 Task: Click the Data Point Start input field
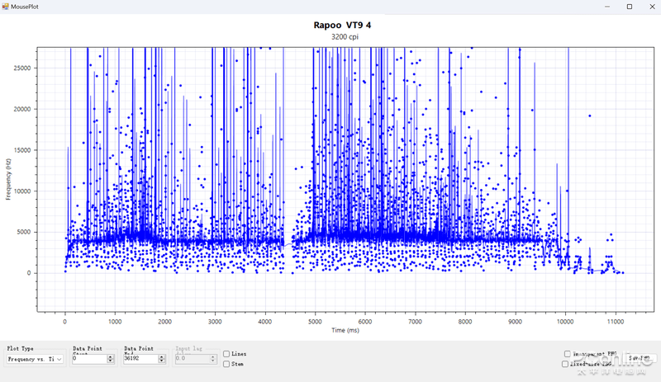coord(89,359)
